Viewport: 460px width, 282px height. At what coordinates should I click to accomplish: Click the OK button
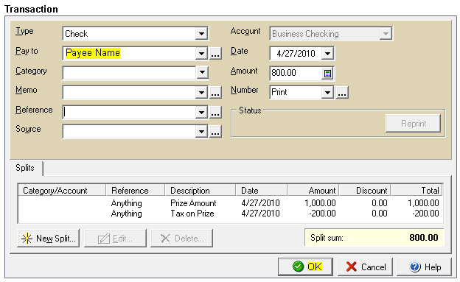305,267
